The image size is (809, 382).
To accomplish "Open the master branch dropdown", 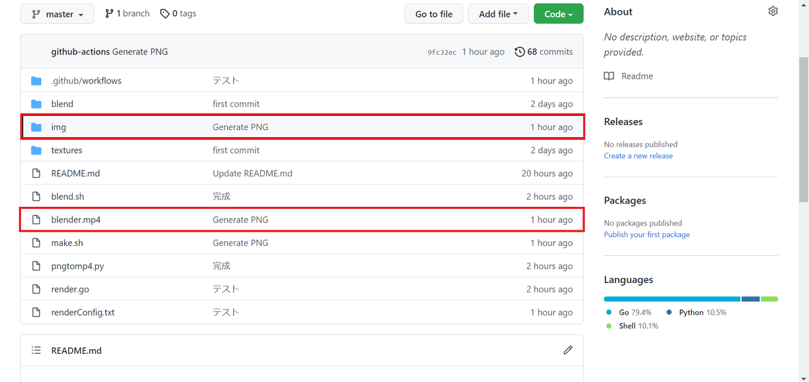I will click(x=59, y=14).
